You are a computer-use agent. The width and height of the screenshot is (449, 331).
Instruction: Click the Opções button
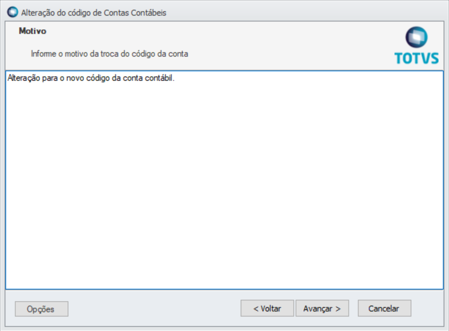pos(42,309)
